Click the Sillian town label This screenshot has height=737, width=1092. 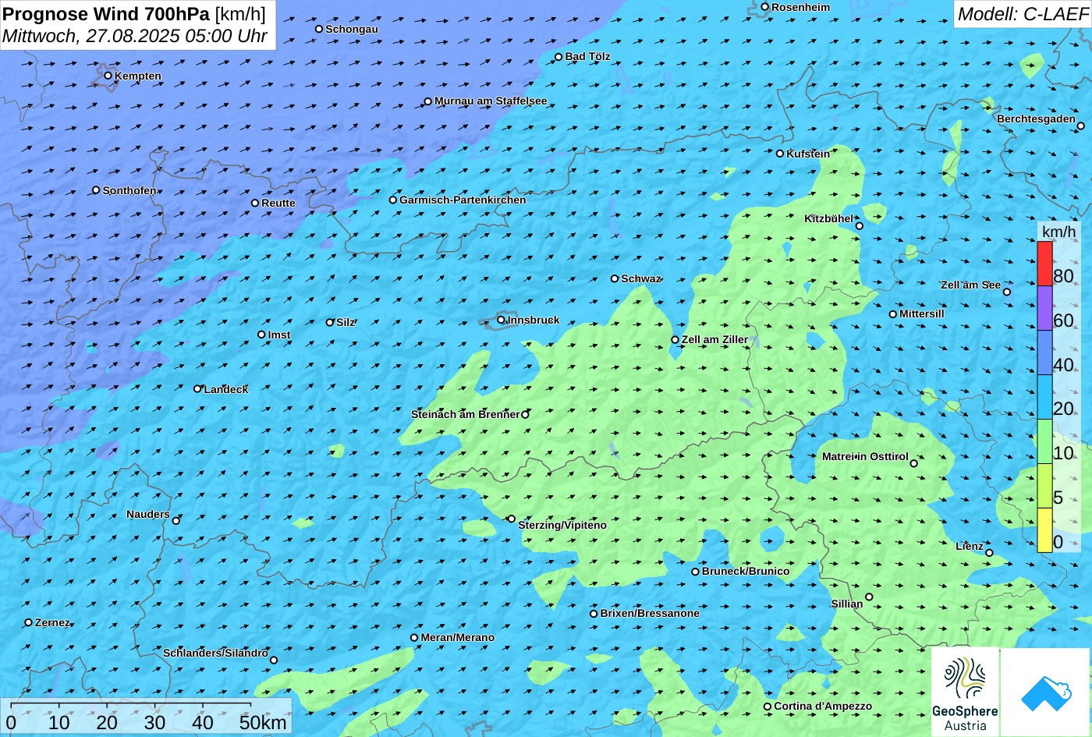(x=847, y=604)
